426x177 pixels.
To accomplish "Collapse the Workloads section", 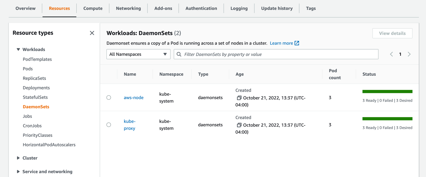I will click(18, 49).
